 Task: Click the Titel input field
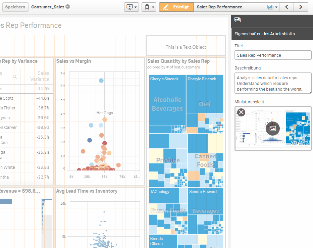click(x=273, y=55)
